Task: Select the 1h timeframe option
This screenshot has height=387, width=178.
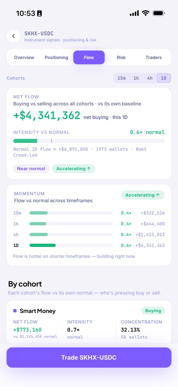Action: [136, 78]
